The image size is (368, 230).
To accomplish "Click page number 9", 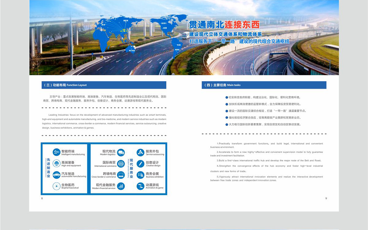I will (326, 198).
